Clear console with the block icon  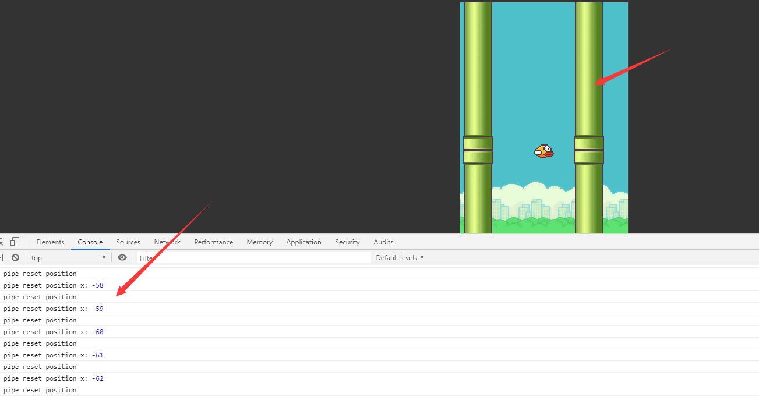(16, 257)
